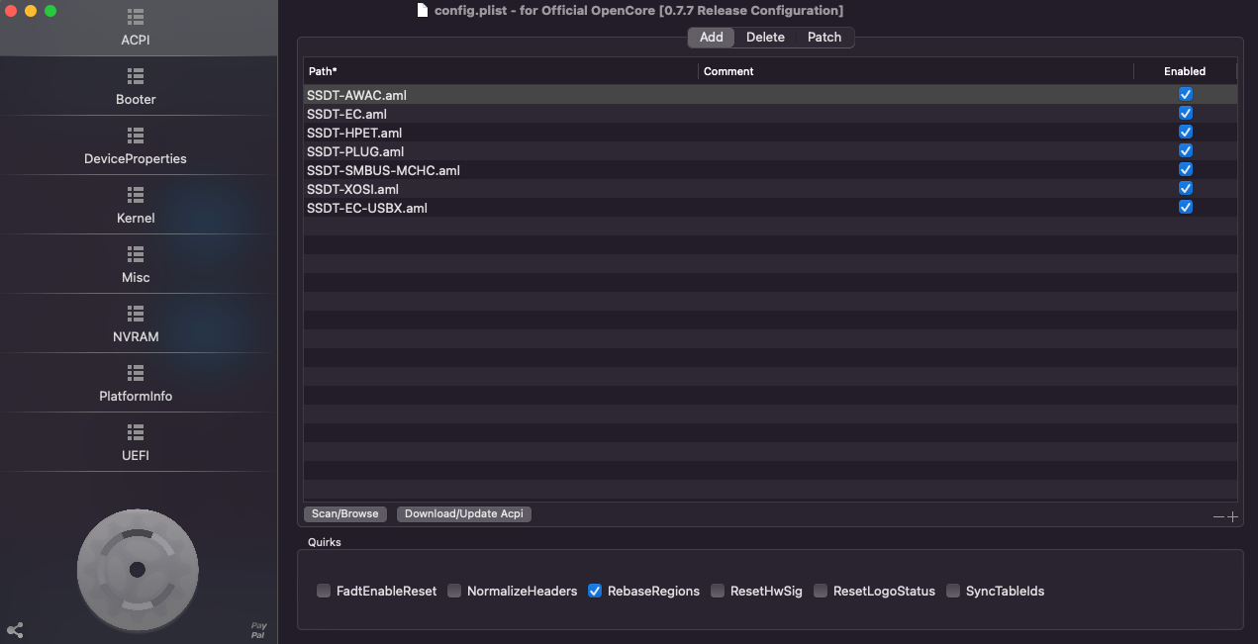Open the ACPI section icon
The height and width of the screenshot is (644, 1258).
[136, 18]
